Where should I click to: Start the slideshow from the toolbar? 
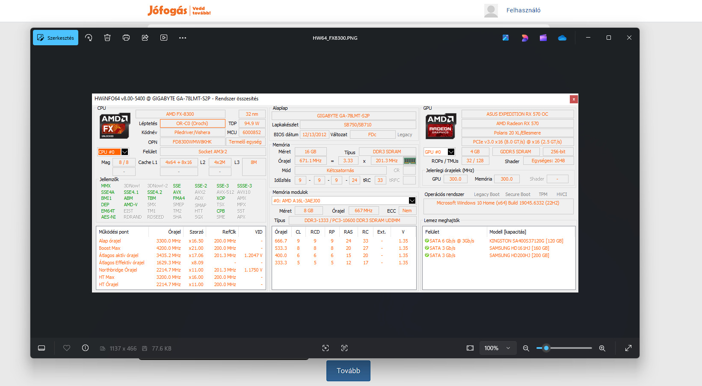[x=164, y=38]
